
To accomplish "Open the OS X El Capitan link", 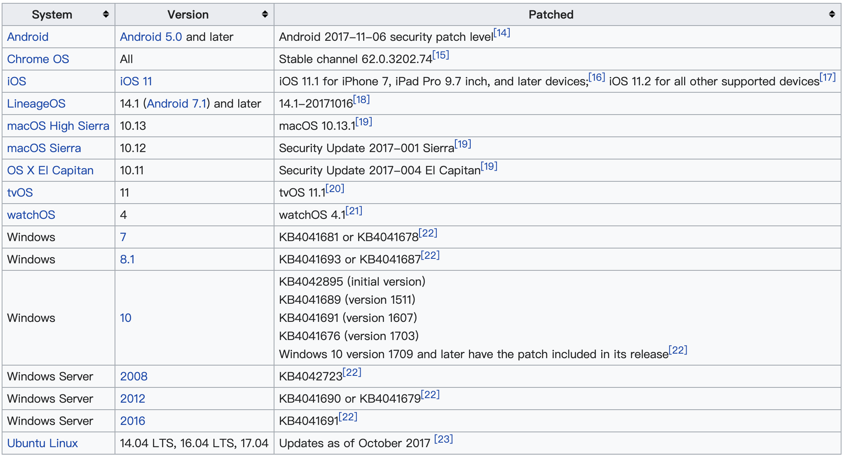I will click(x=50, y=170).
